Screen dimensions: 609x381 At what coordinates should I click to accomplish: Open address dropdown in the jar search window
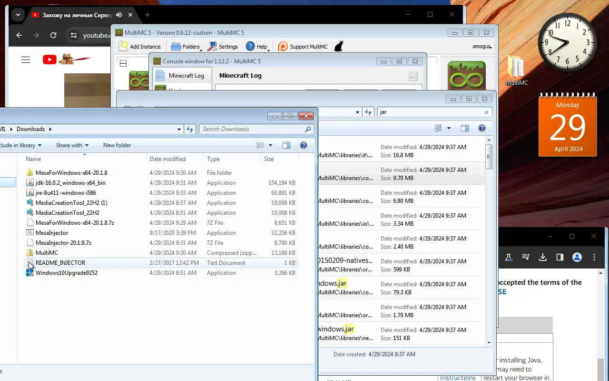coord(357,112)
